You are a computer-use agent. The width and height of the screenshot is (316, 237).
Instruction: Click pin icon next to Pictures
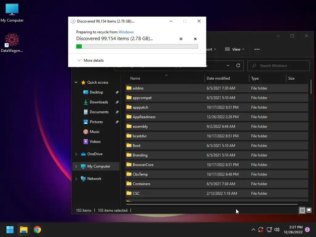point(117,122)
